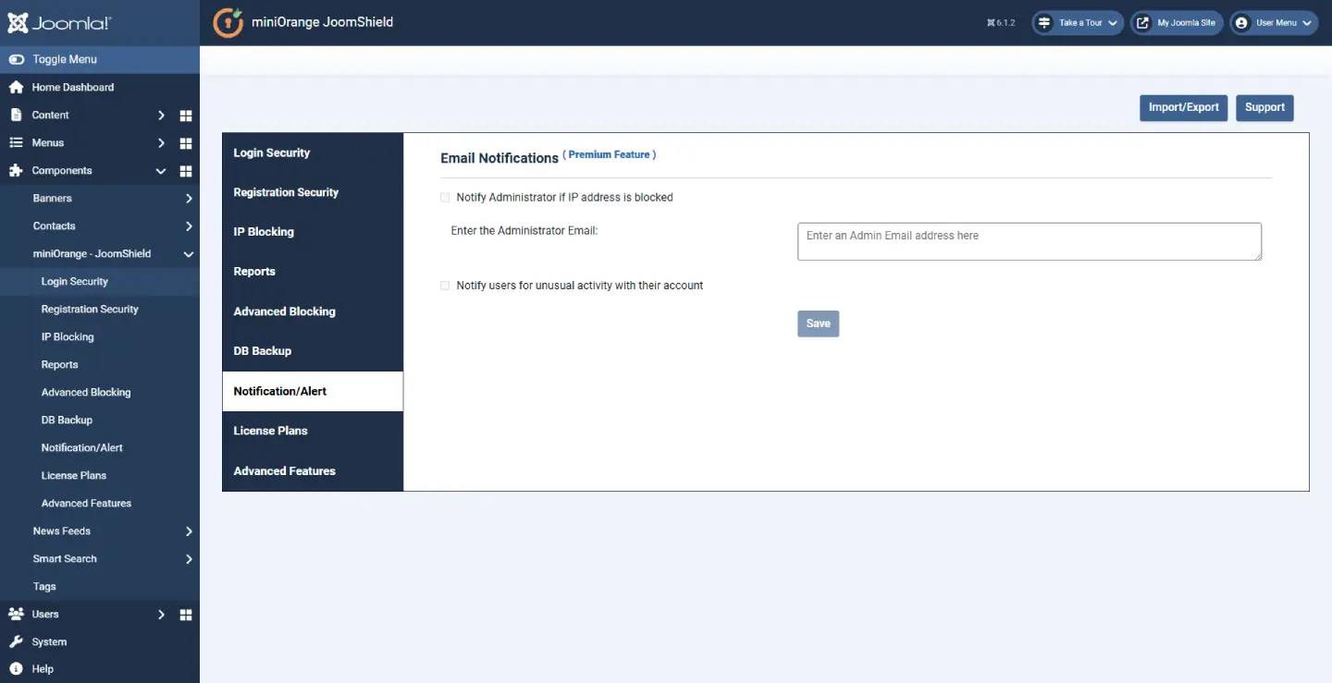Check Notify users for unusual activity
Image resolution: width=1332 pixels, height=683 pixels.
pyautogui.click(x=445, y=286)
